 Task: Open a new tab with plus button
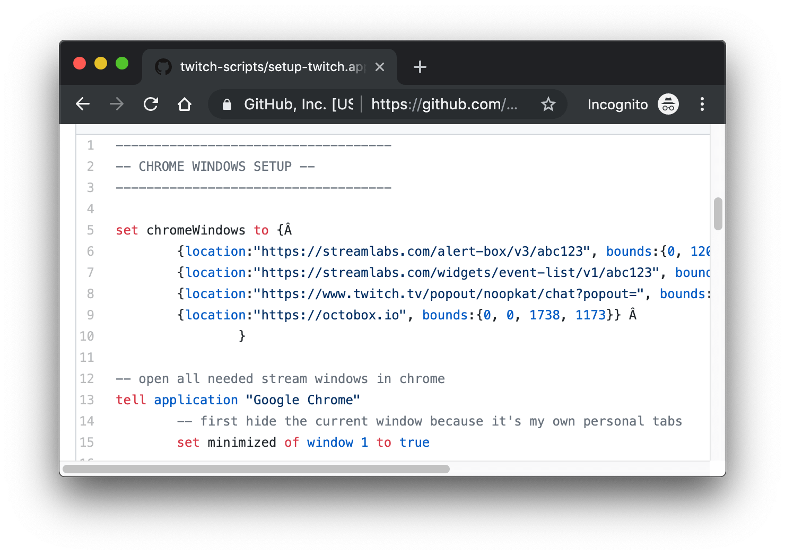[420, 67]
